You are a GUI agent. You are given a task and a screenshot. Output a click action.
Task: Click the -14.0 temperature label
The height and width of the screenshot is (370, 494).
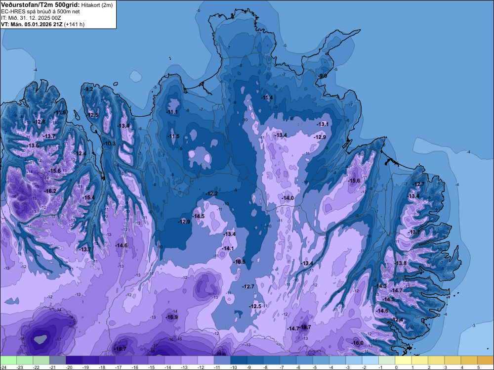pyautogui.click(x=288, y=198)
